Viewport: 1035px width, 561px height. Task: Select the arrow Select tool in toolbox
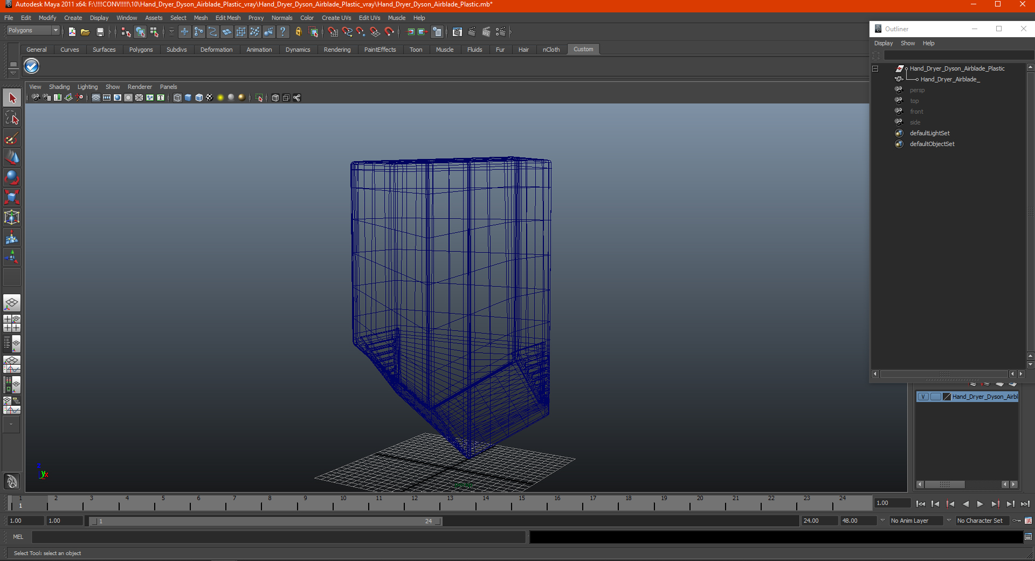coord(12,98)
